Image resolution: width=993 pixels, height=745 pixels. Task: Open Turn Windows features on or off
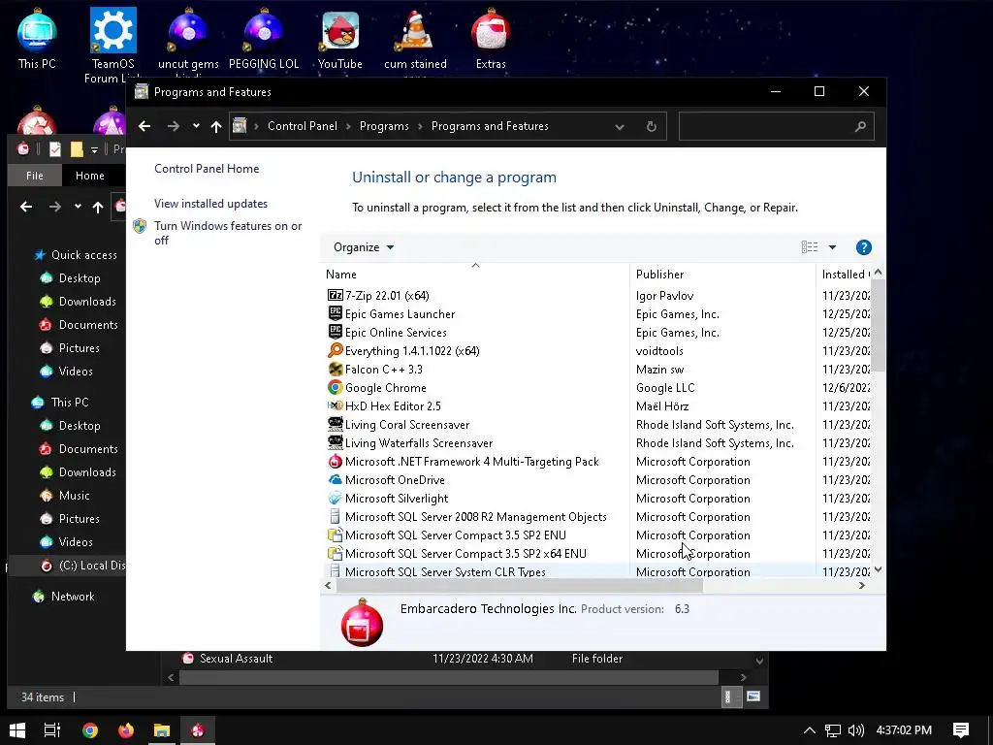[228, 233]
